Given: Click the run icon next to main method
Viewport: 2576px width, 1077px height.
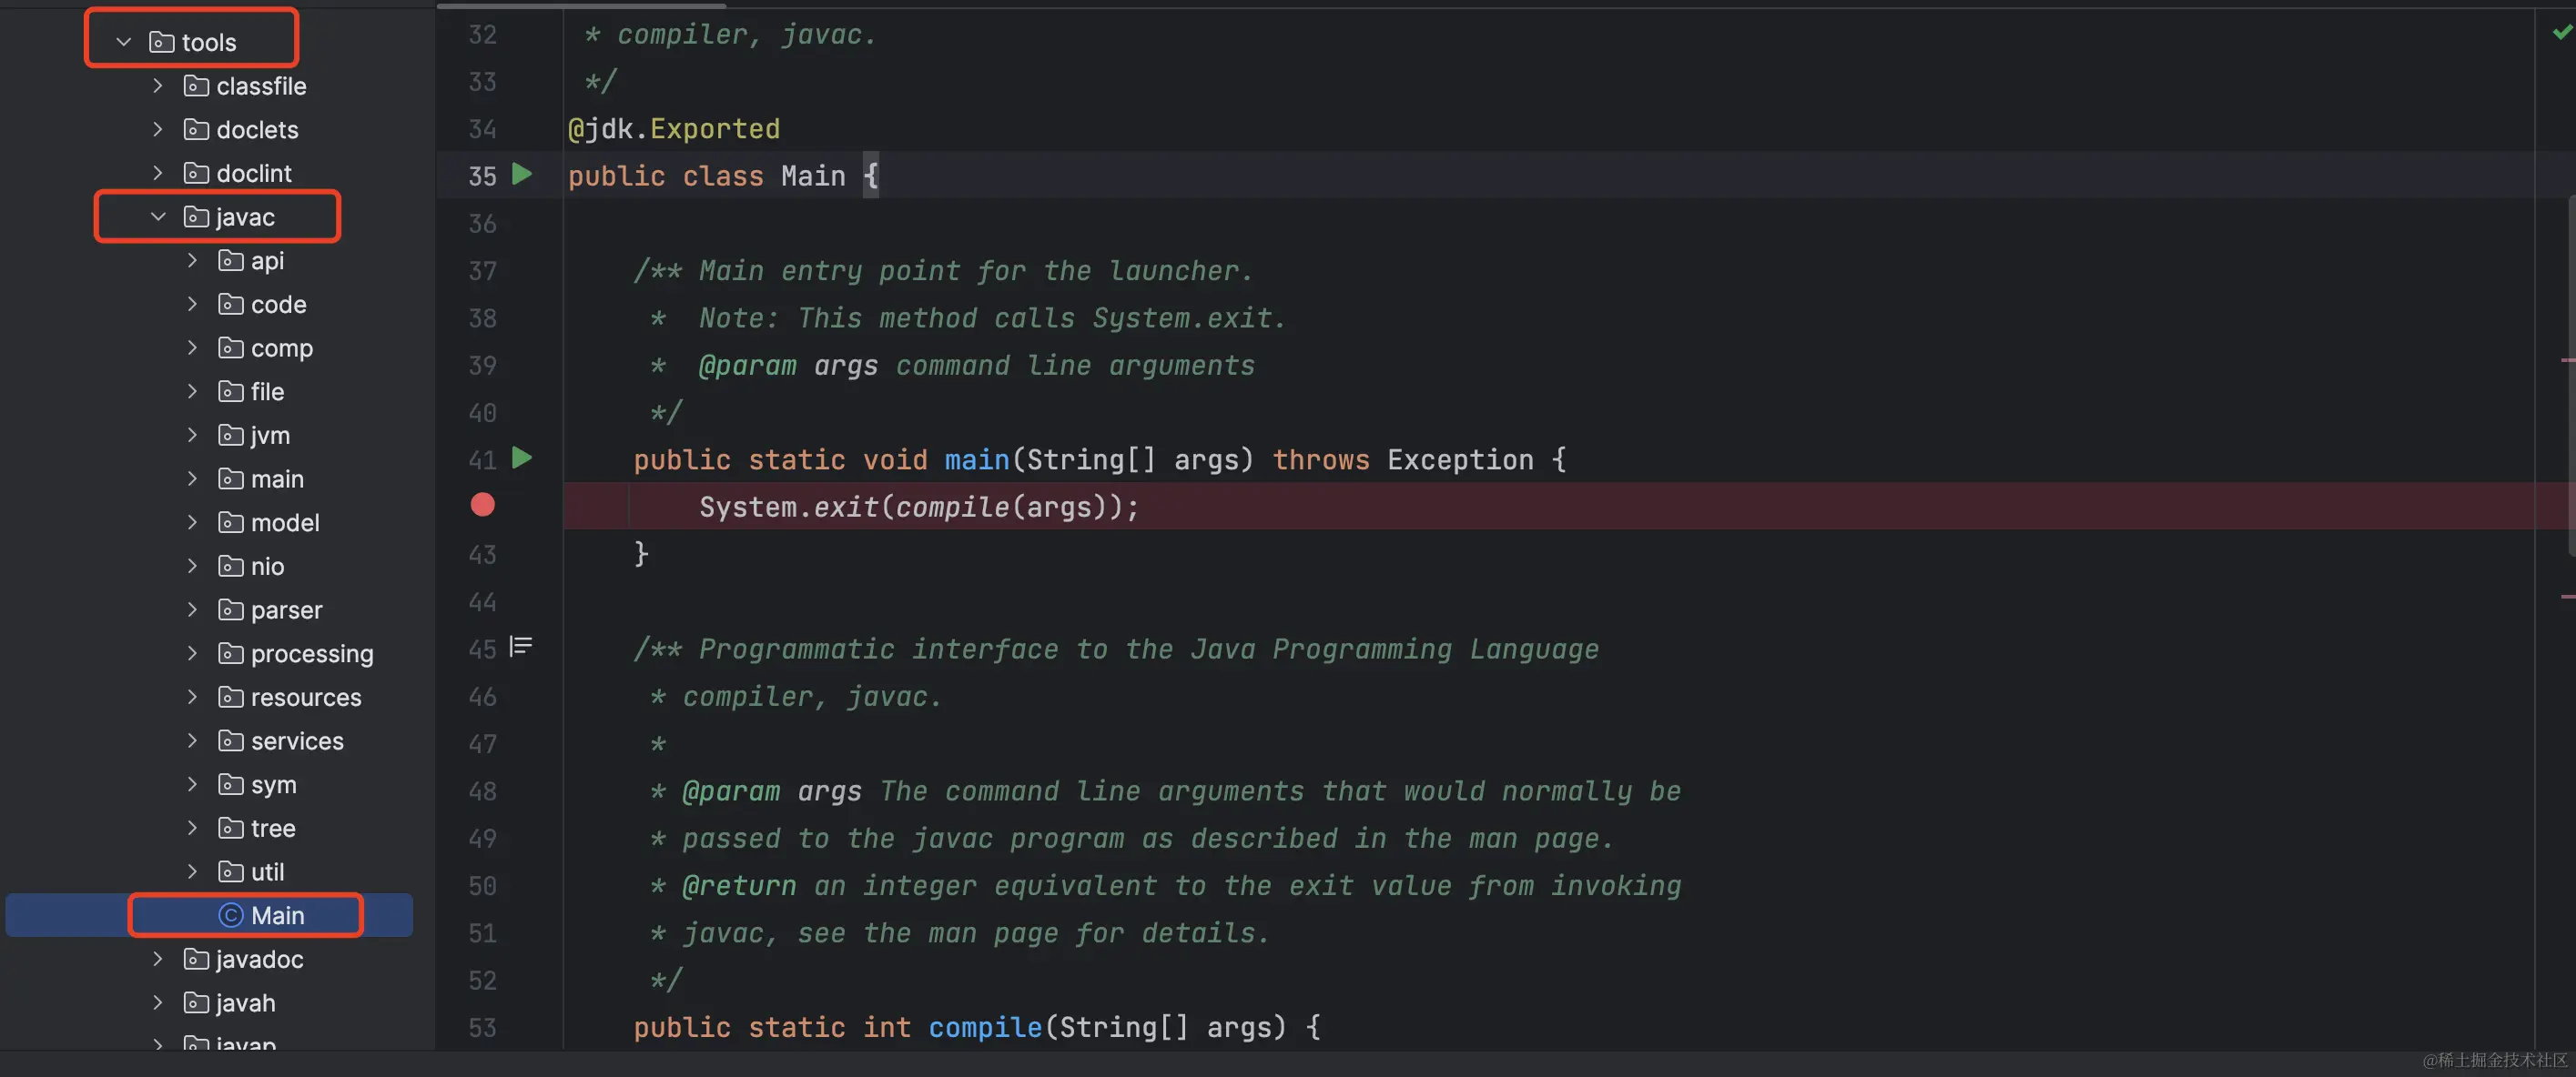Looking at the screenshot, I should [521, 458].
